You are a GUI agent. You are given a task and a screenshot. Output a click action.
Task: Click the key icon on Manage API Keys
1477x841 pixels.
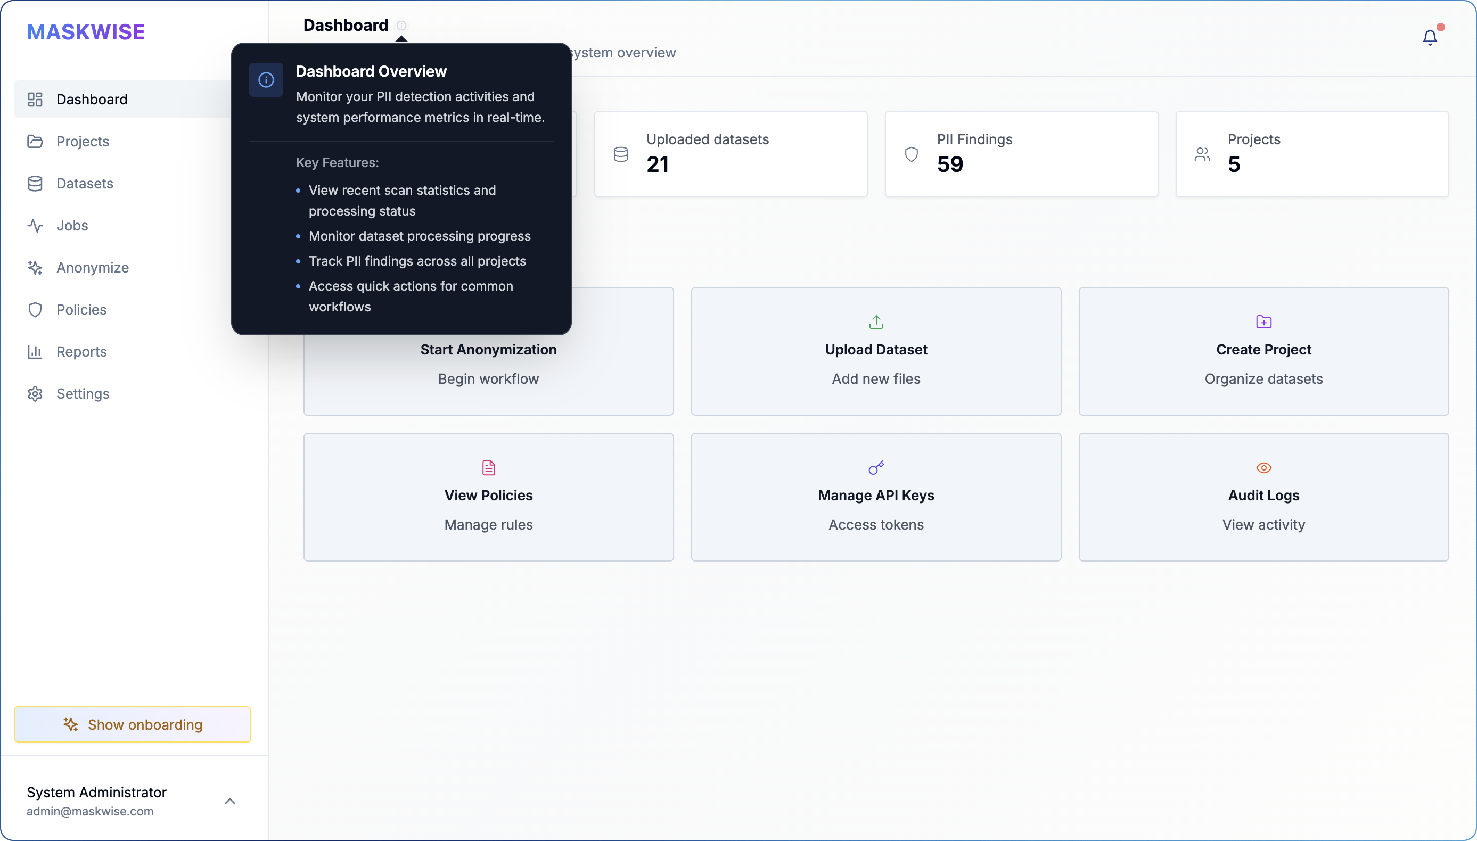coord(876,468)
